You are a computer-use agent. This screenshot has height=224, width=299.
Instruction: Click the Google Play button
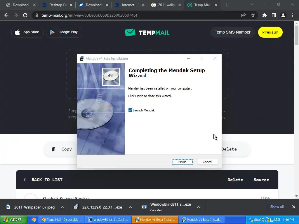64,32
